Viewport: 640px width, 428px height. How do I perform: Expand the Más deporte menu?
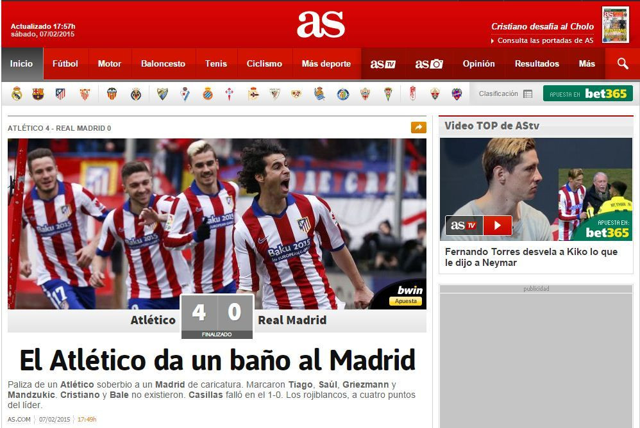326,63
